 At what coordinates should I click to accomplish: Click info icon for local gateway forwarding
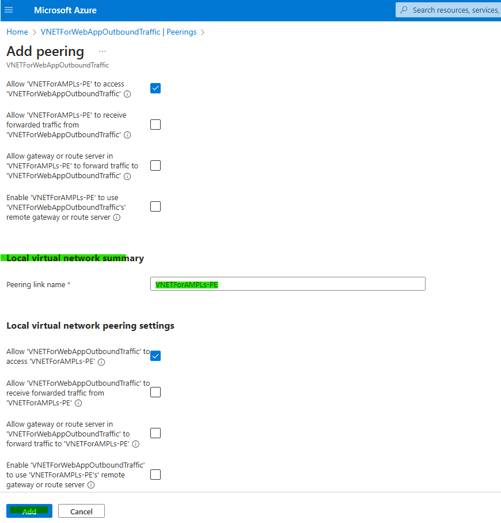pos(136,444)
